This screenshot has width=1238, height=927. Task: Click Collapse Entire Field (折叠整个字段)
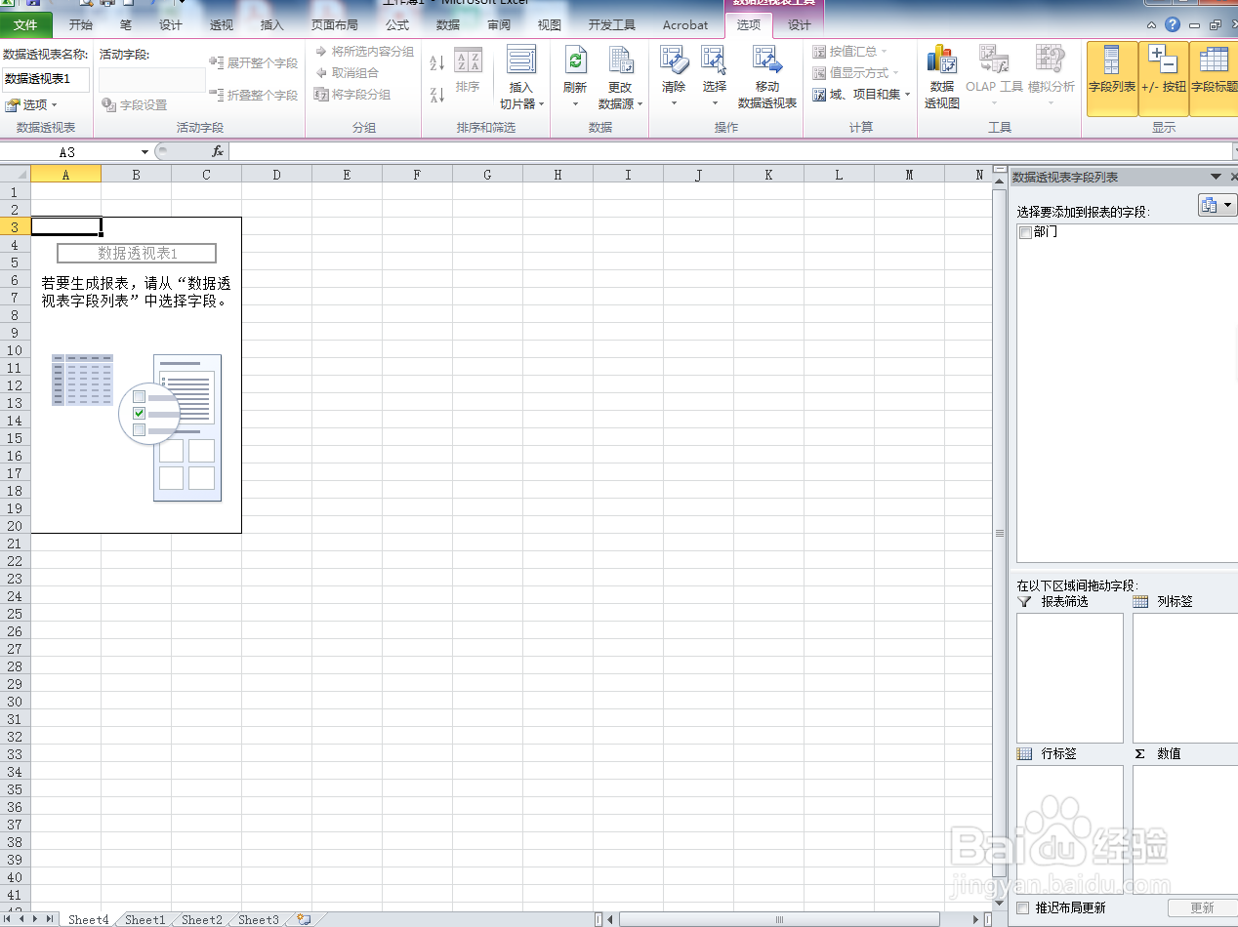click(254, 95)
